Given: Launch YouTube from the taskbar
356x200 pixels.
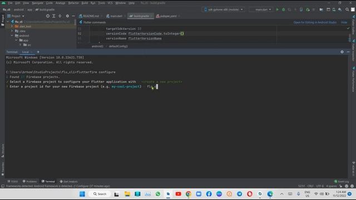Looking at the screenshot, I should click(x=178, y=194).
